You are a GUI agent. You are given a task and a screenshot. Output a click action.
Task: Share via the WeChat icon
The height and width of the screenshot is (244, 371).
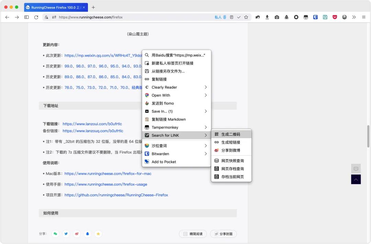pyautogui.click(x=55, y=234)
